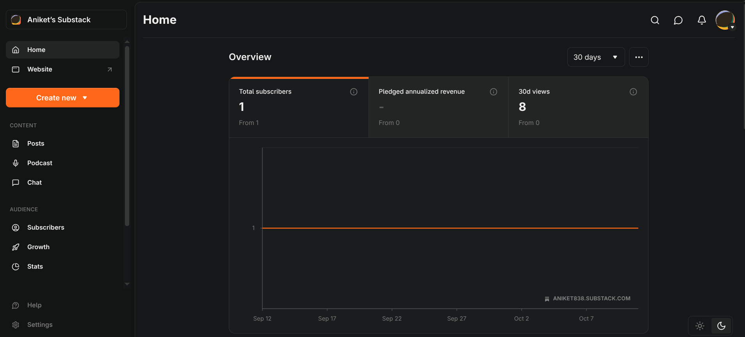
Task: Click info icon beside Pledged annualized revenue
Action: [494, 92]
